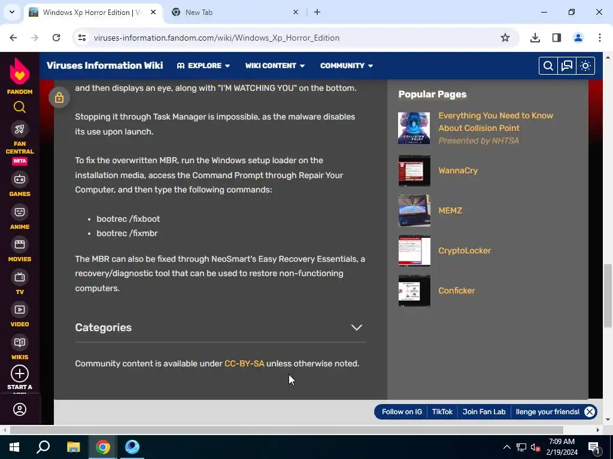
Task: Click the Viruses Information Wiki title
Action: coord(105,66)
